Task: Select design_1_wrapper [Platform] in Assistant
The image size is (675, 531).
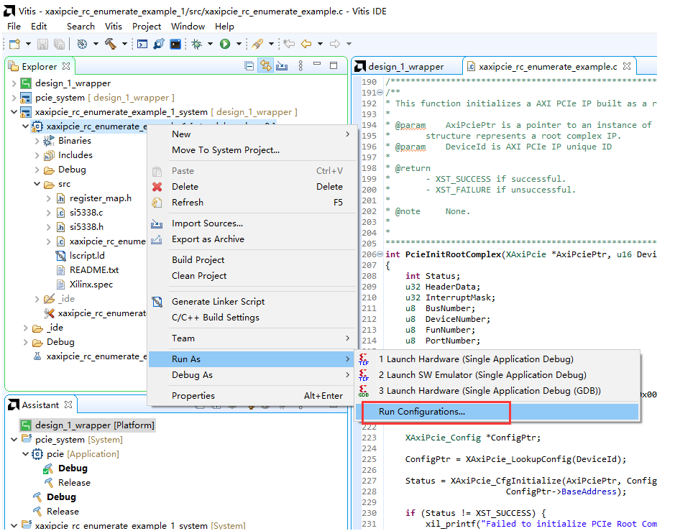Action: 88,425
